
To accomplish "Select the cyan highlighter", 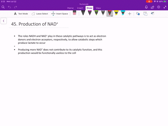I will coord(123,13).
